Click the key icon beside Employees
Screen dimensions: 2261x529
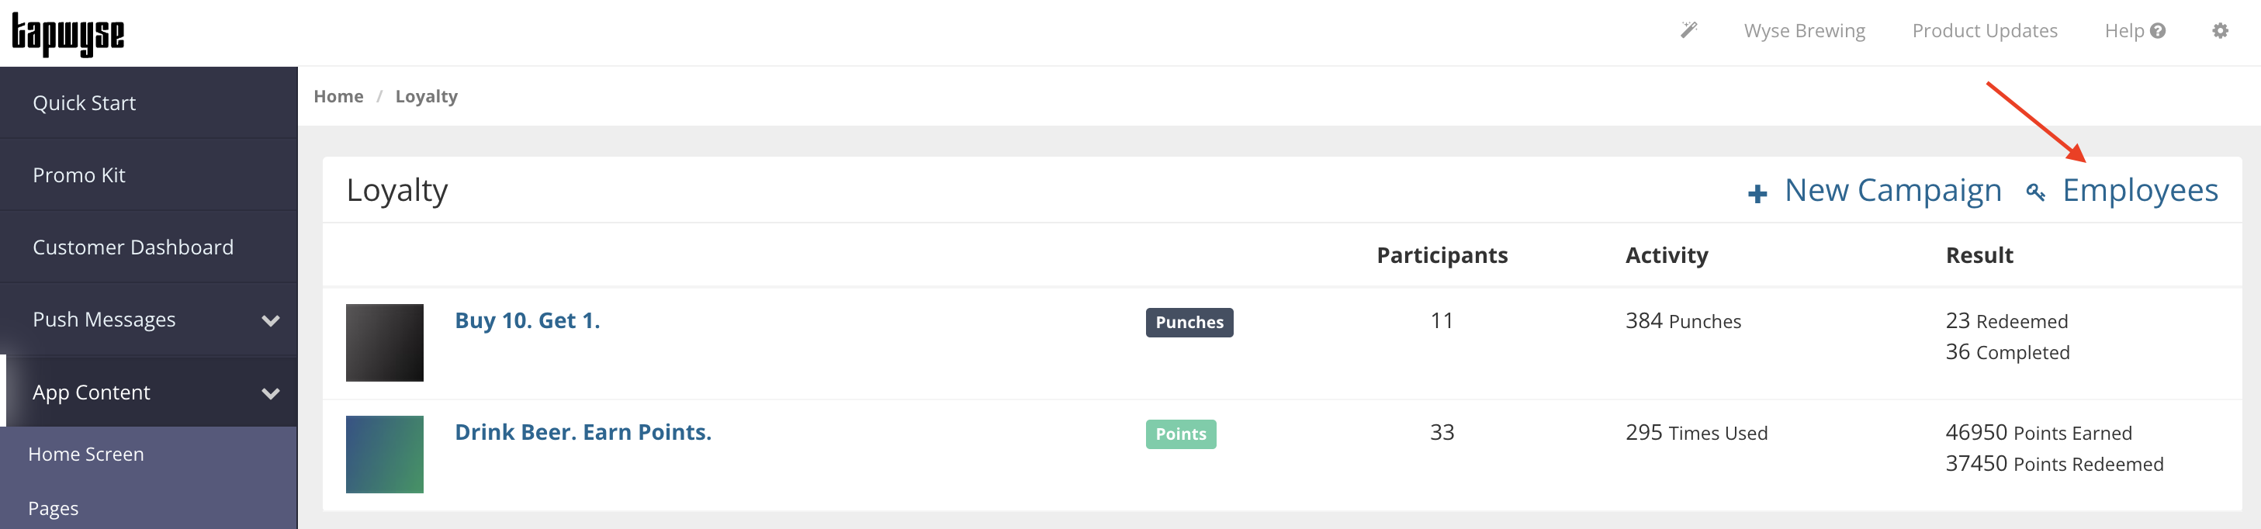point(2035,192)
